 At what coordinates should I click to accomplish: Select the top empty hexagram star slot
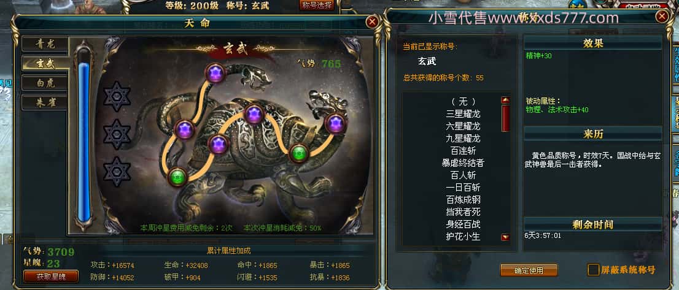[117, 96]
